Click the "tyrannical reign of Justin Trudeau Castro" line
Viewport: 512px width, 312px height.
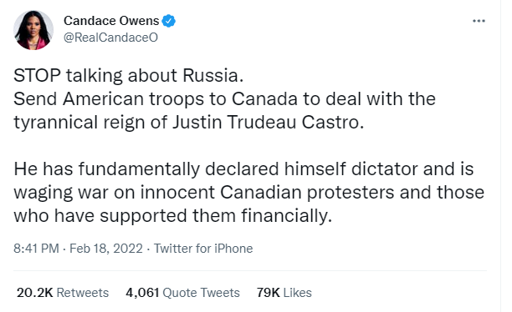coord(189,123)
